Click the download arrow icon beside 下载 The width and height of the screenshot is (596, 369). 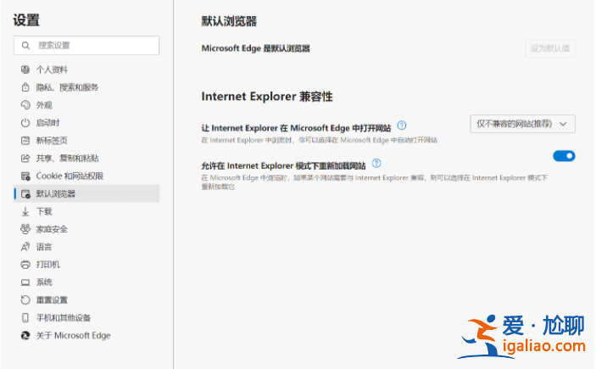[x=25, y=211]
